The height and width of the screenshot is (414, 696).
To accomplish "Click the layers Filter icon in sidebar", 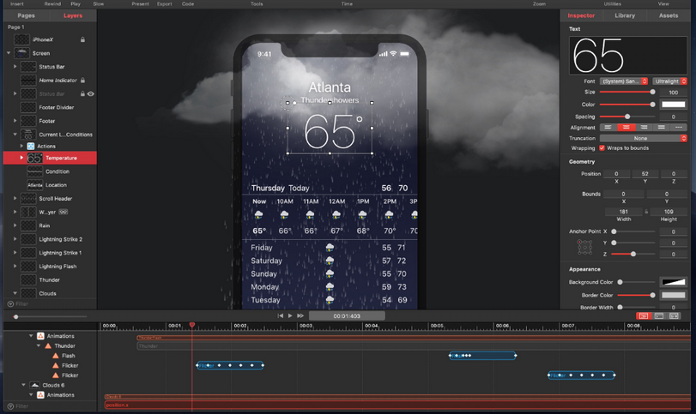I will 10,304.
